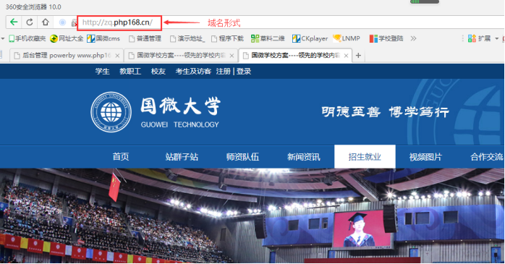Screen dimensions: 505x264
Task: Click the 国微大学 globe logo
Action: pyautogui.click(x=111, y=112)
